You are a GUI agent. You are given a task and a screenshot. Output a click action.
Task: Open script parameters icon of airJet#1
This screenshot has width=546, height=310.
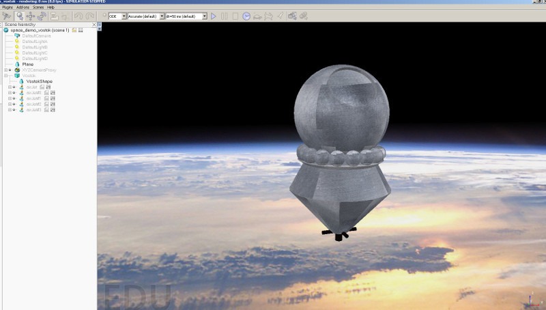click(x=53, y=98)
